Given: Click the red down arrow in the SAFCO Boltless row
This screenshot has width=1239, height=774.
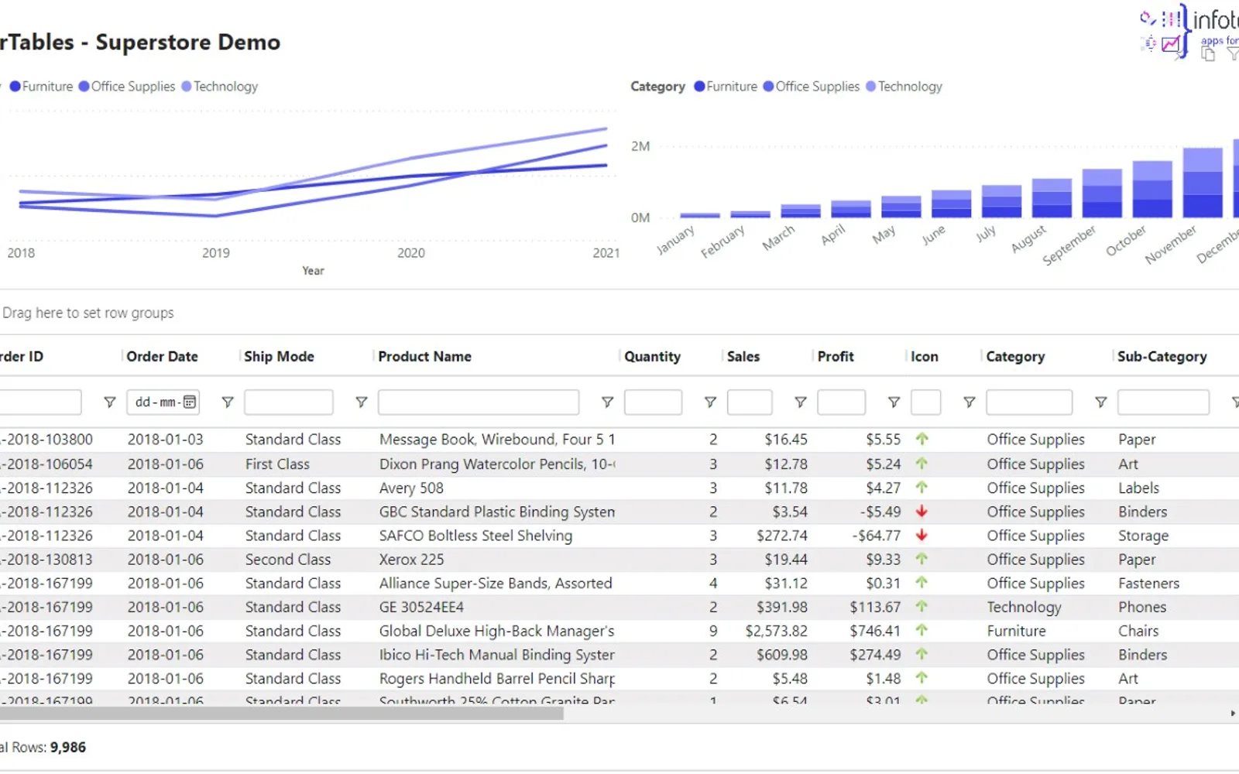Looking at the screenshot, I should tap(922, 535).
